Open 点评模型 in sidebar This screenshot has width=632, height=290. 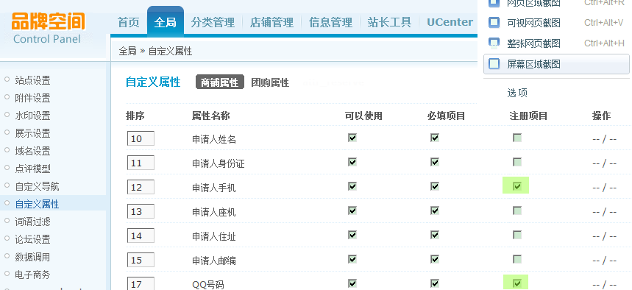[32, 169]
